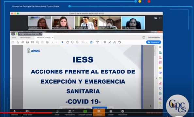Expand the Apagar el sonido original arrow
194x117 pixels.
pos(41,34)
